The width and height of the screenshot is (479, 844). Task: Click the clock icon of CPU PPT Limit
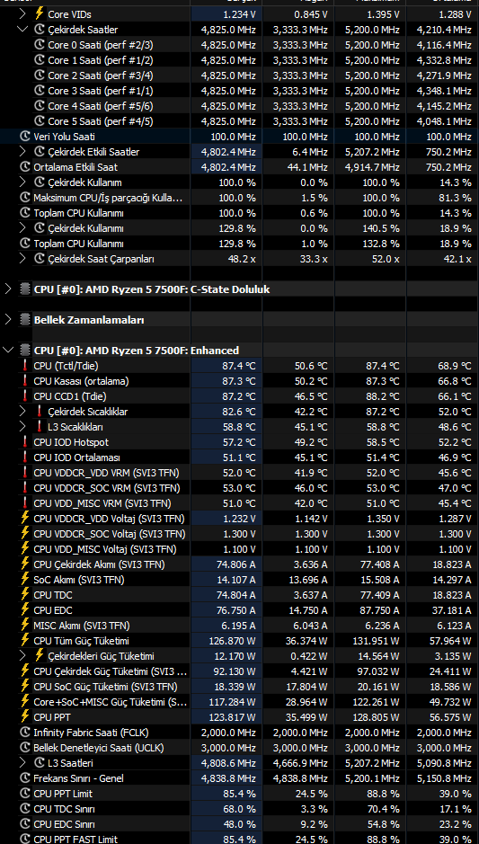25,794
